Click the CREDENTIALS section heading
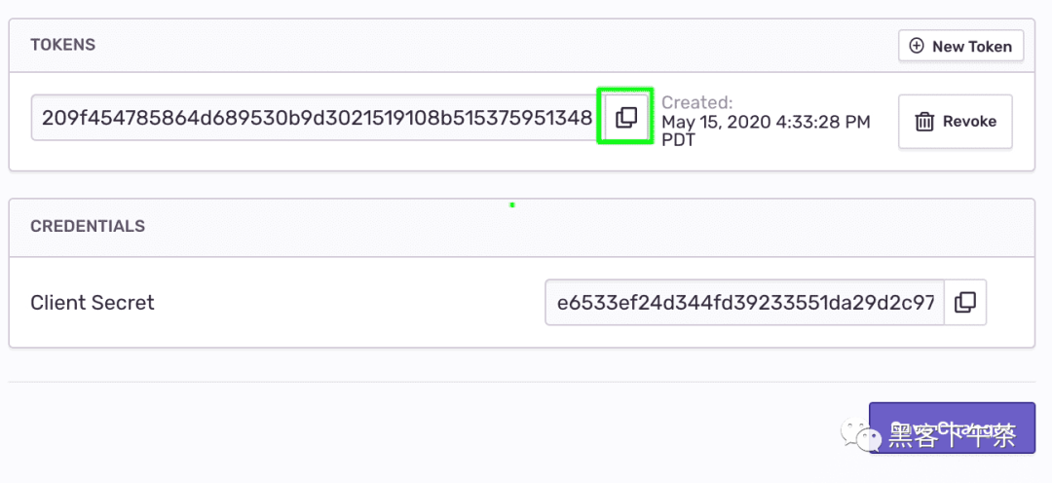This screenshot has width=1052, height=483. (x=88, y=226)
